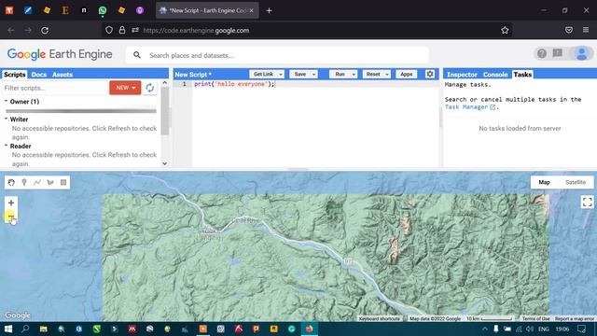Viewport: 597px width, 336px height.
Task: Open the Task Manager link
Action: click(470, 107)
